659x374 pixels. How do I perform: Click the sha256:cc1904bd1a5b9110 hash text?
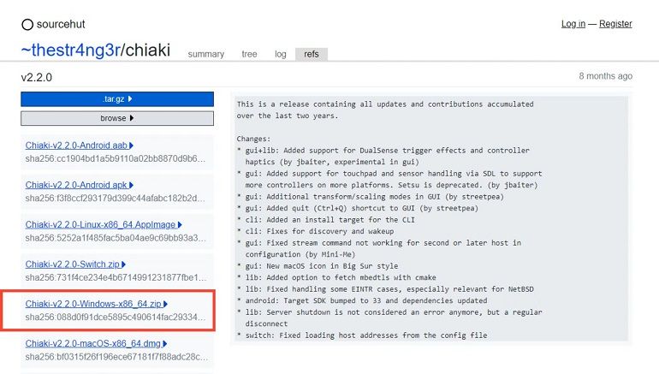[x=116, y=158]
